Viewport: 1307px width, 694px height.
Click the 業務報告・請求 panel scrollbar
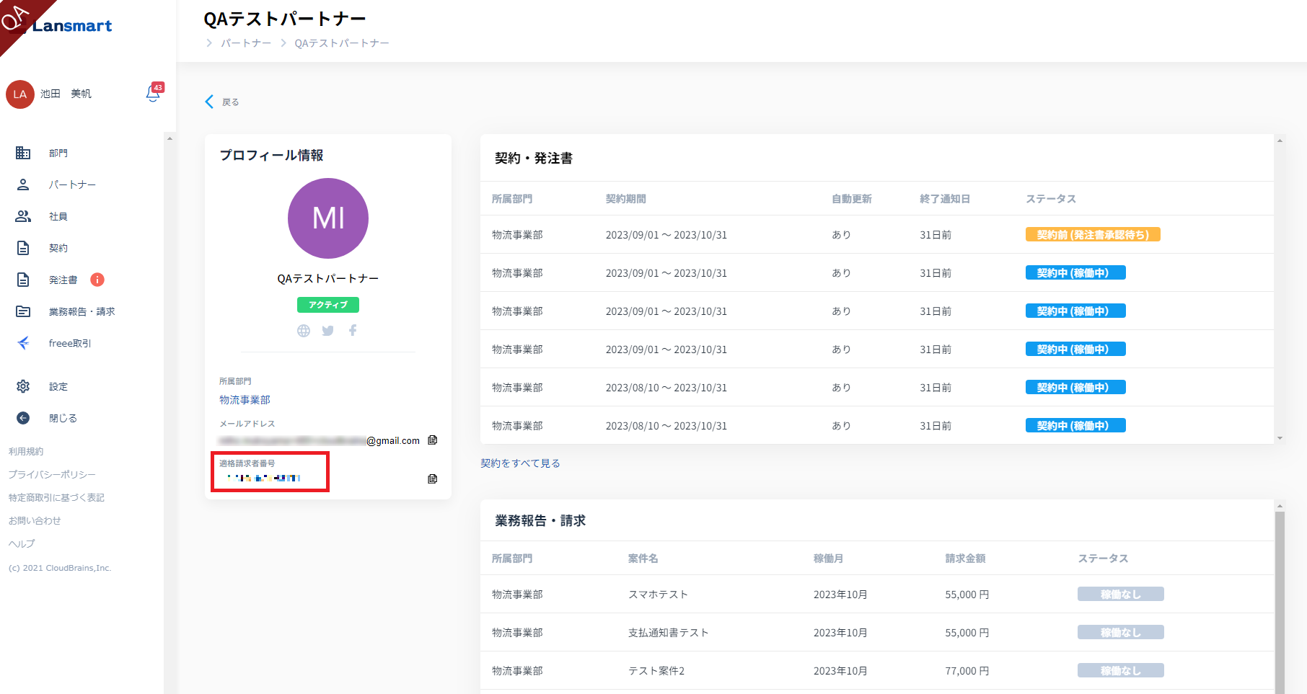click(1280, 602)
